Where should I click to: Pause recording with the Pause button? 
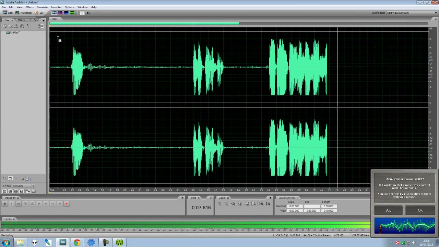pos(19,204)
